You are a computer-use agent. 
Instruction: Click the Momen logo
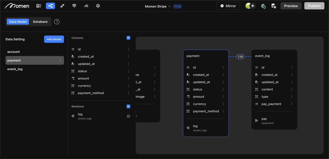[x=17, y=6]
